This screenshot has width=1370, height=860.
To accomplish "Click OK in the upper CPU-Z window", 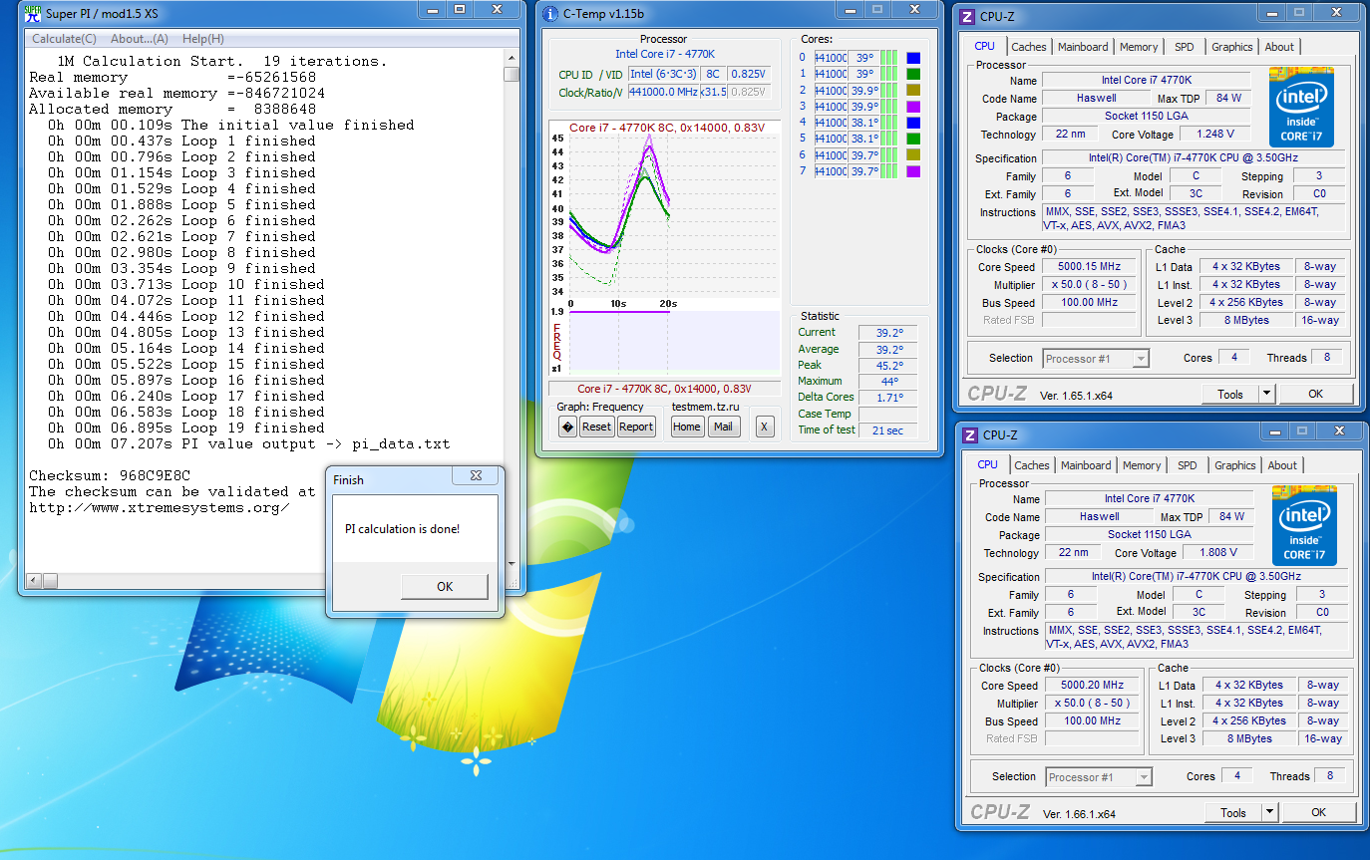I will pos(1315,394).
